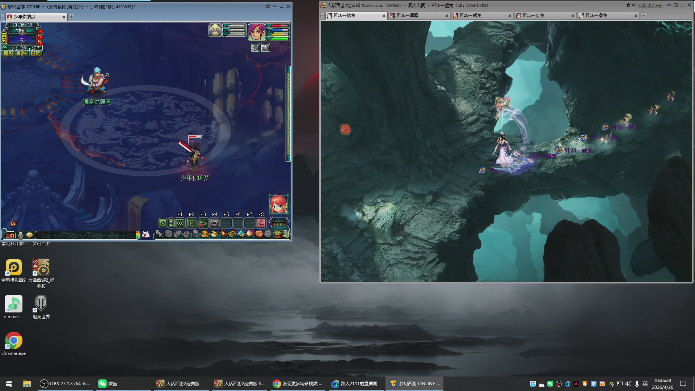Click the computer system menu icon
Viewport: 695px width, 391px height.
pyautogui.click(x=286, y=234)
